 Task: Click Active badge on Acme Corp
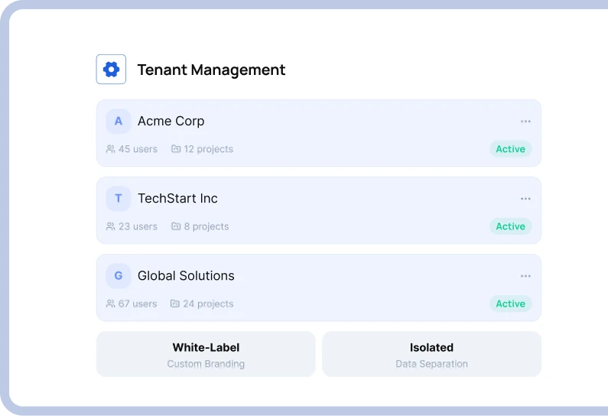[x=510, y=149]
